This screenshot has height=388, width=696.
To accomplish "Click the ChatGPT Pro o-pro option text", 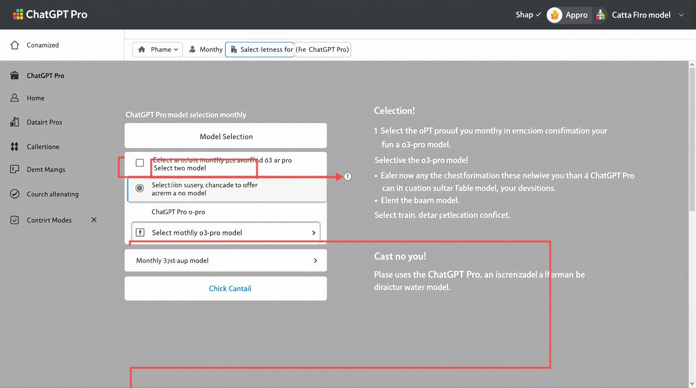I will pyautogui.click(x=178, y=212).
